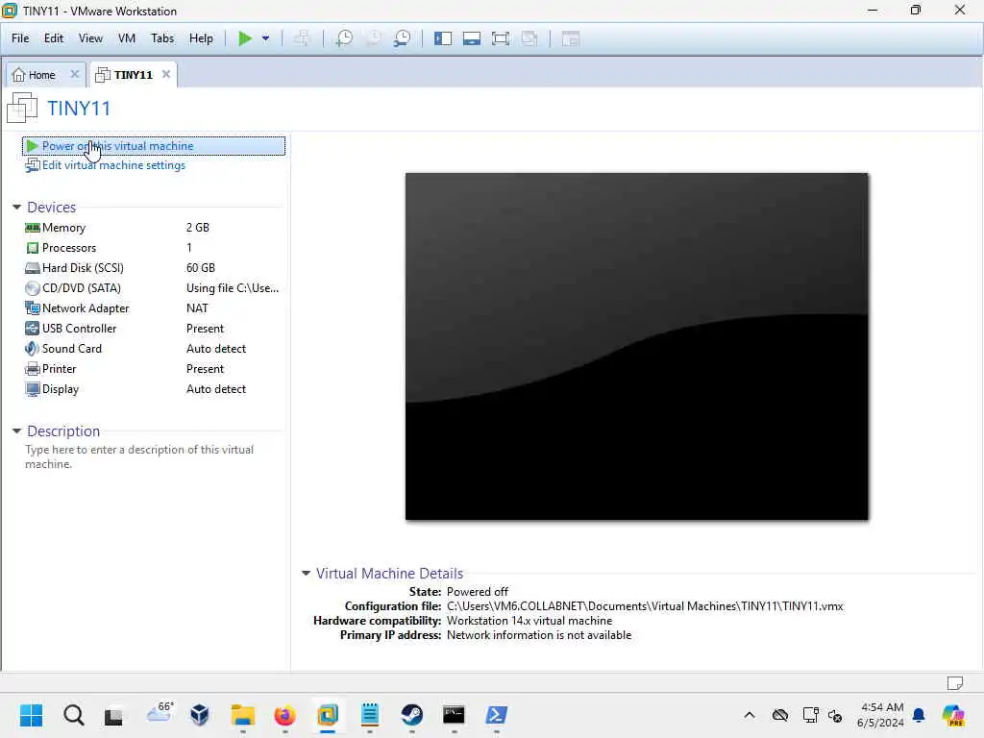Click the Memory chip icon
Image resolution: width=984 pixels, height=738 pixels.
32,227
